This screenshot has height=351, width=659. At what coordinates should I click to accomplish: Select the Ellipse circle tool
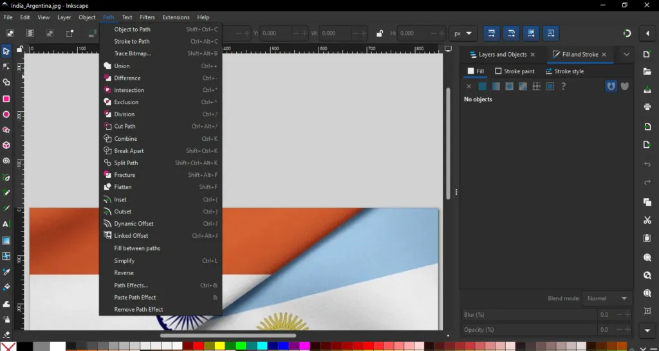coord(6,114)
